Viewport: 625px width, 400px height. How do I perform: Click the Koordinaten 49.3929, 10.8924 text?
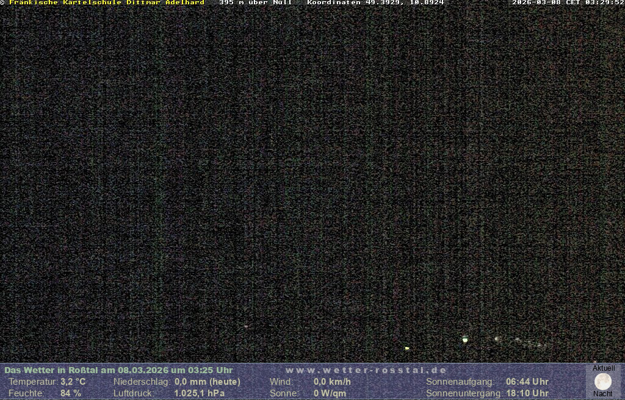click(x=375, y=2)
